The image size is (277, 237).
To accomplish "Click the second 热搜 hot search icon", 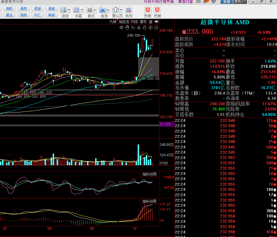I will [157, 10].
